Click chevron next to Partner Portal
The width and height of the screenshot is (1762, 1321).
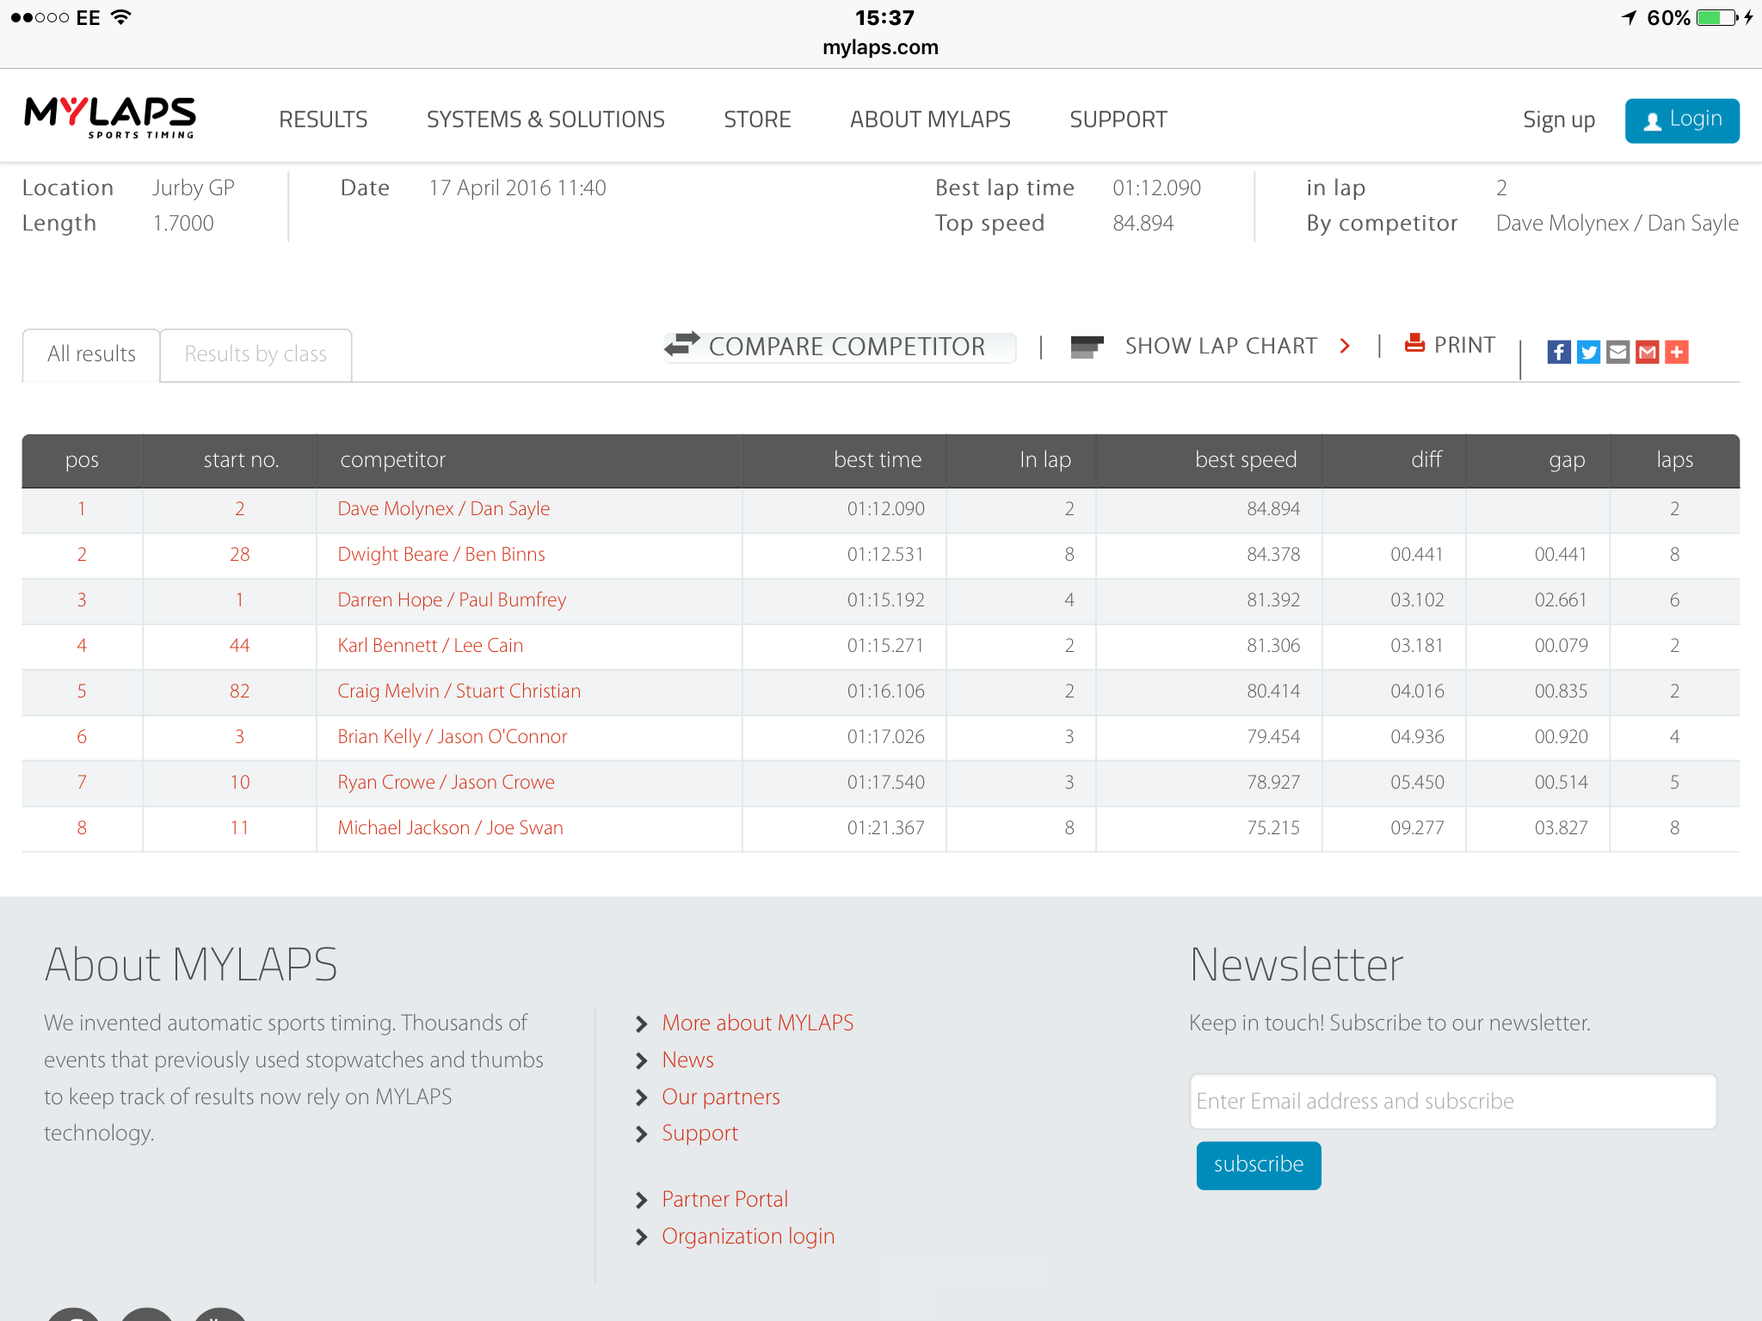[641, 1200]
